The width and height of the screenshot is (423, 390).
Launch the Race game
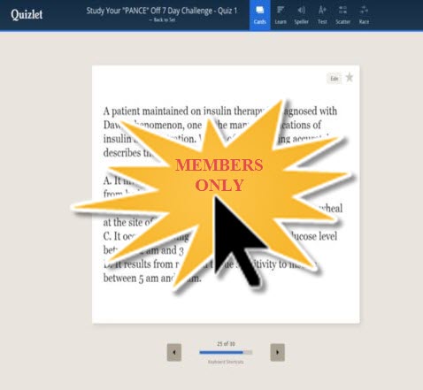[x=364, y=15]
